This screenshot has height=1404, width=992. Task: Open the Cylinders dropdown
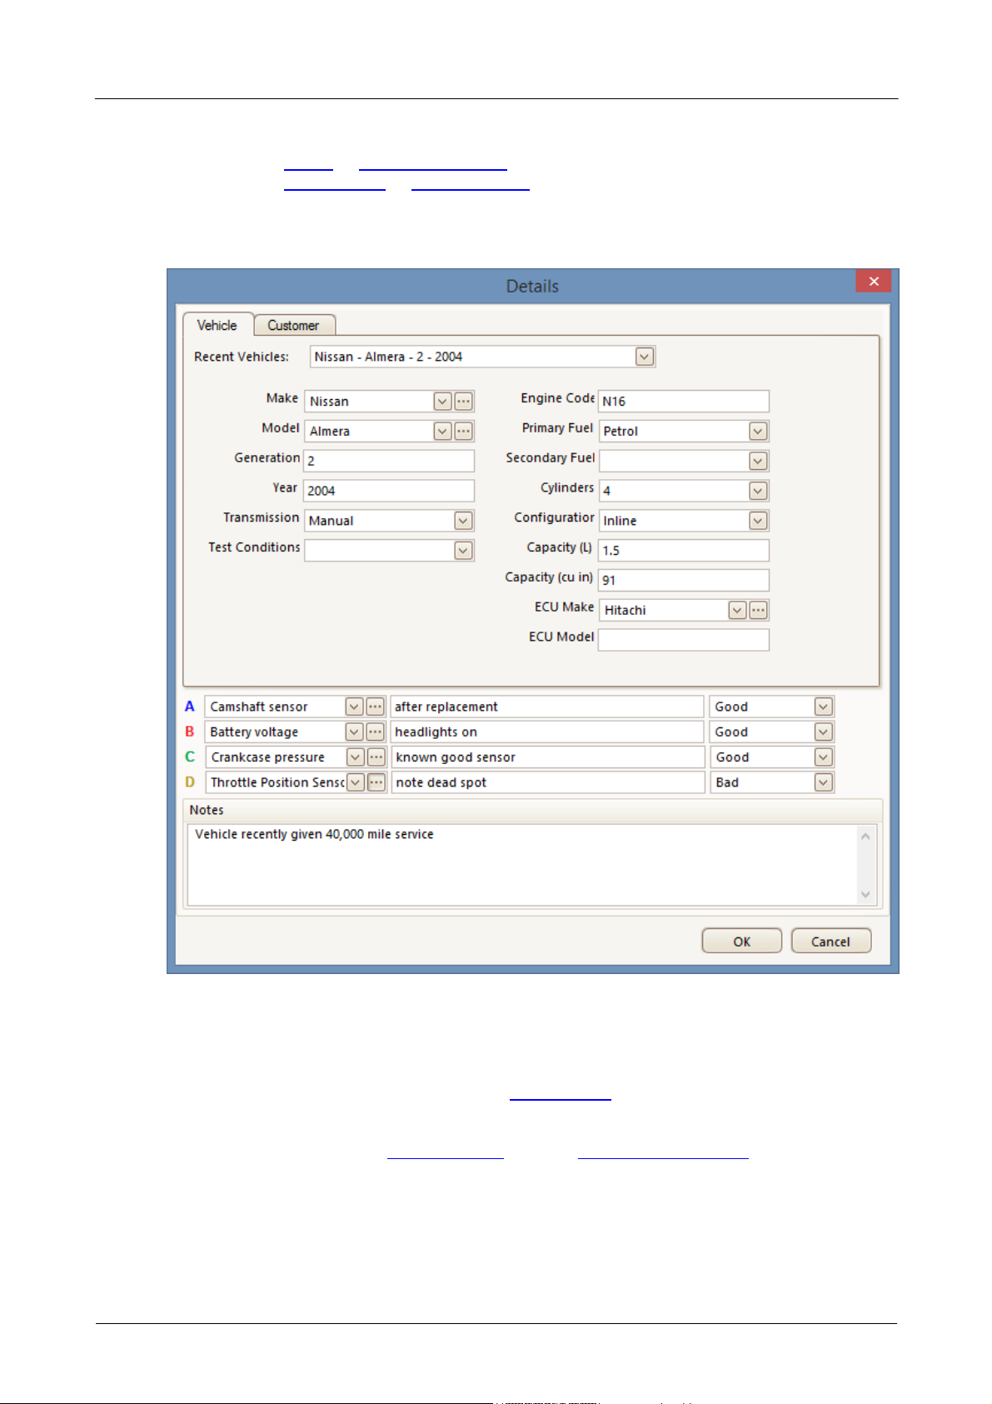click(x=757, y=491)
